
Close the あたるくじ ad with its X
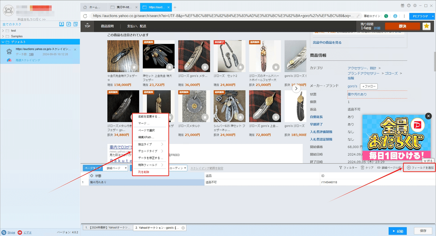(428, 116)
